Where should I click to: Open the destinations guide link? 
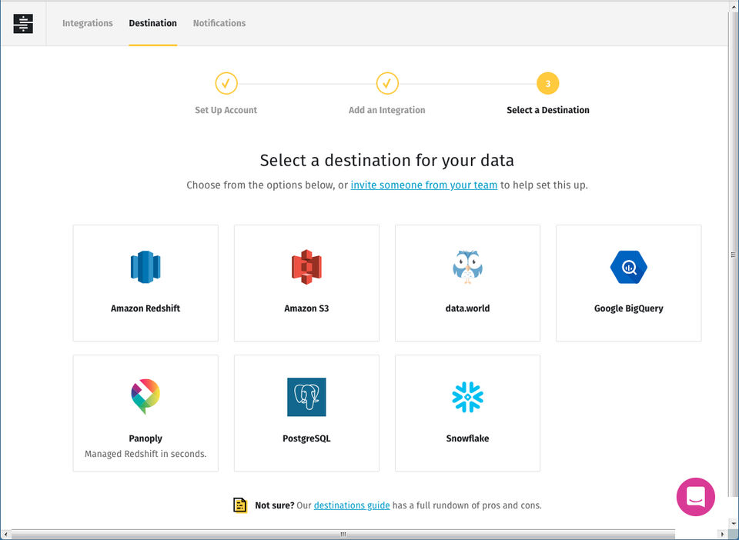tap(352, 505)
